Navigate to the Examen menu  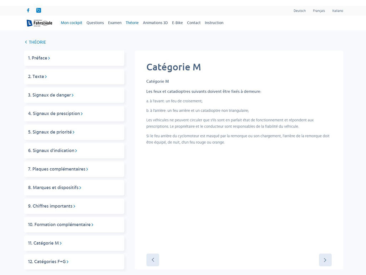115,23
